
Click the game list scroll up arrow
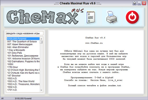(x=41, y=39)
